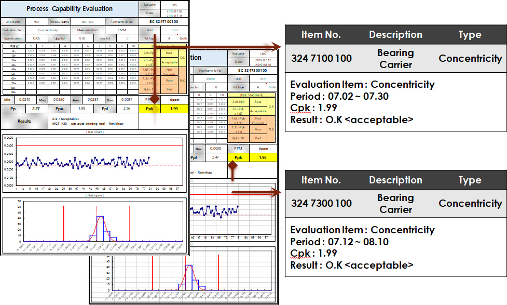Click the diamond marker below Ppk 1.95
The width and height of the screenshot is (507, 305).
pyautogui.click(x=233, y=166)
